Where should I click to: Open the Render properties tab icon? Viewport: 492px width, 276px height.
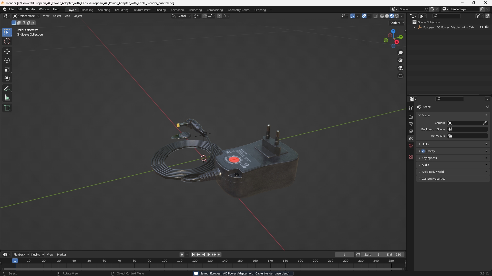point(411,117)
